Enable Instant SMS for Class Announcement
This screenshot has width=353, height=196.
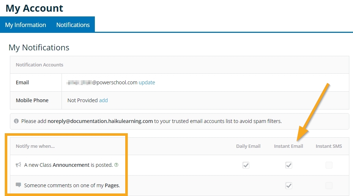329,165
